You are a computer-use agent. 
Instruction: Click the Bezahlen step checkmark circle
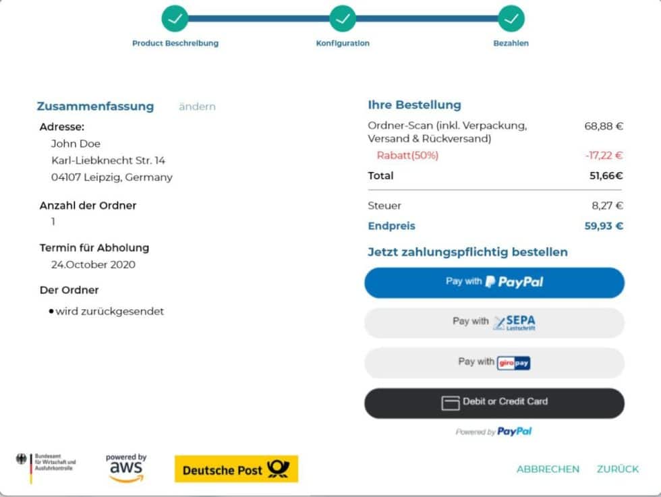coord(511,19)
